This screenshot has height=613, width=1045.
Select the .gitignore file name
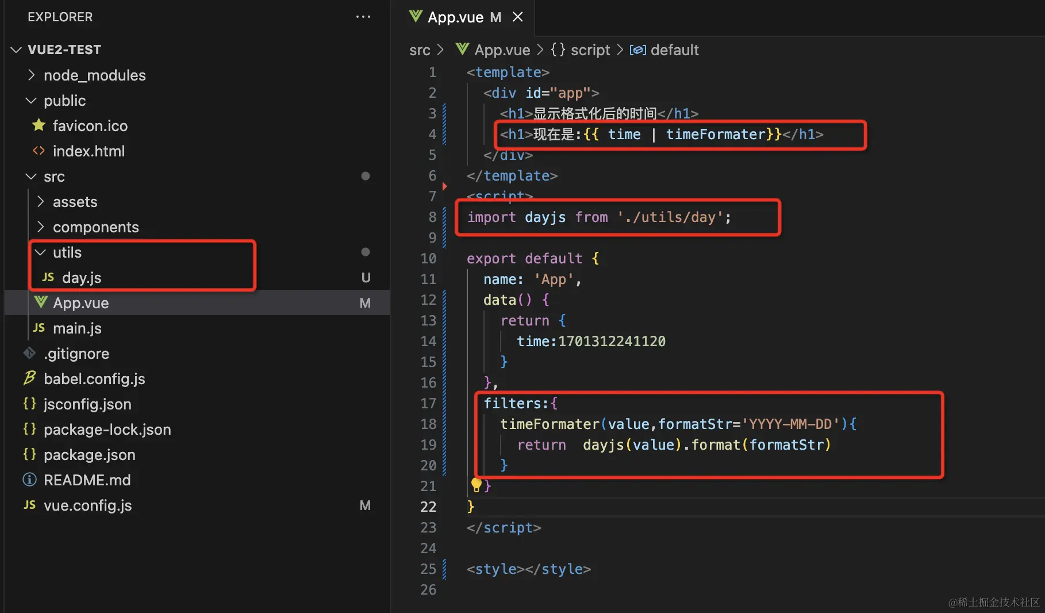point(76,353)
